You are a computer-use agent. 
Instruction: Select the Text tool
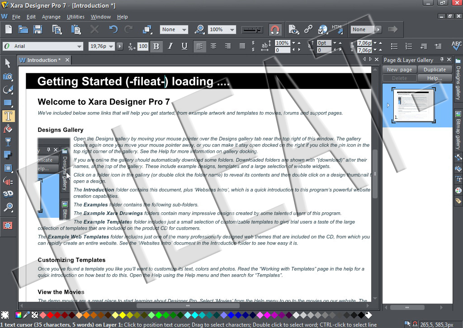(x=8, y=116)
